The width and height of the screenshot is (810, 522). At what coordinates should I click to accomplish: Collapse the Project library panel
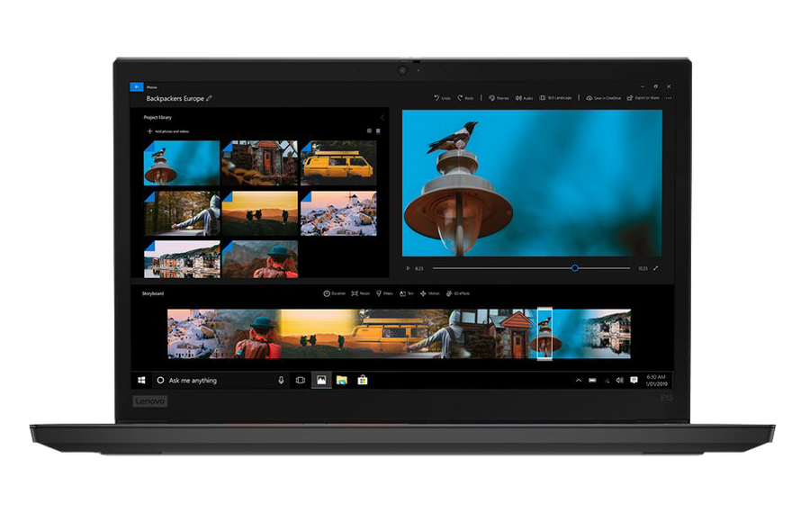[382, 117]
